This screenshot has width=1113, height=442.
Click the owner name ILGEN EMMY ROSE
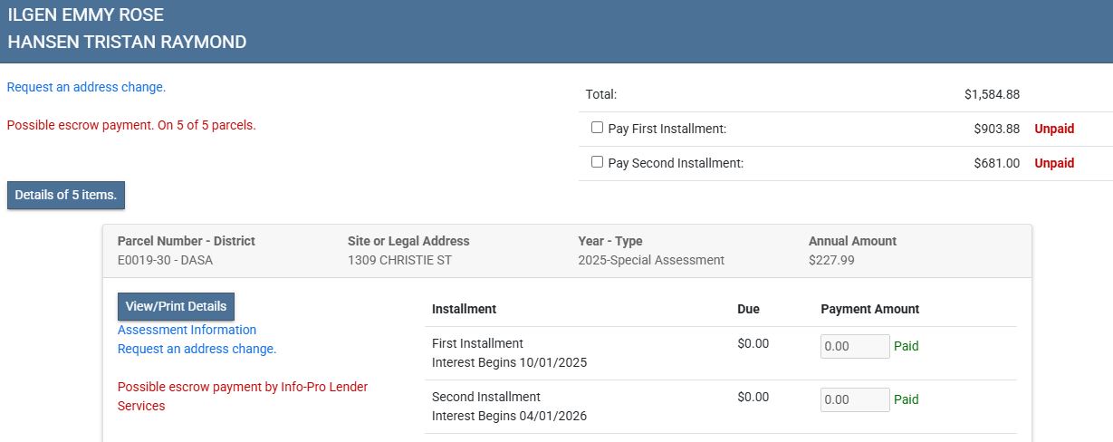[x=85, y=15]
